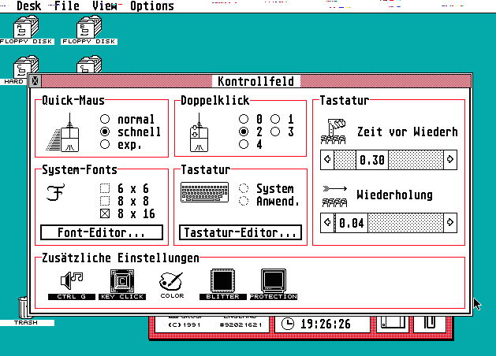
Task: Choose double-click speed 4
Action: tap(244, 145)
